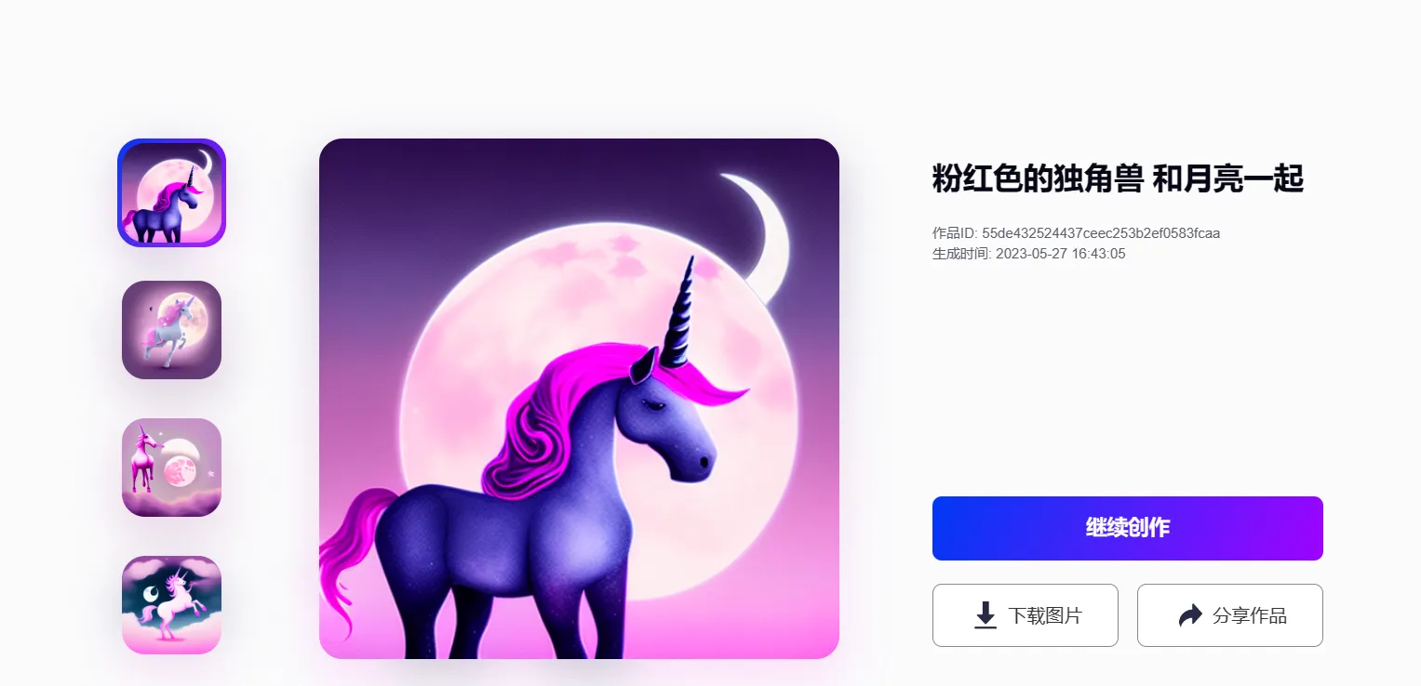This screenshot has width=1421, height=686.
Task: Open the large generated unicorn image
Action: tap(579, 399)
